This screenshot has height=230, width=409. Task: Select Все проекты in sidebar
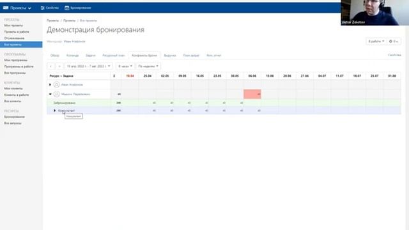21,45
